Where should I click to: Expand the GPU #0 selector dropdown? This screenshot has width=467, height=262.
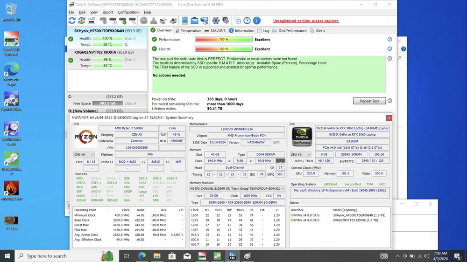301,155
